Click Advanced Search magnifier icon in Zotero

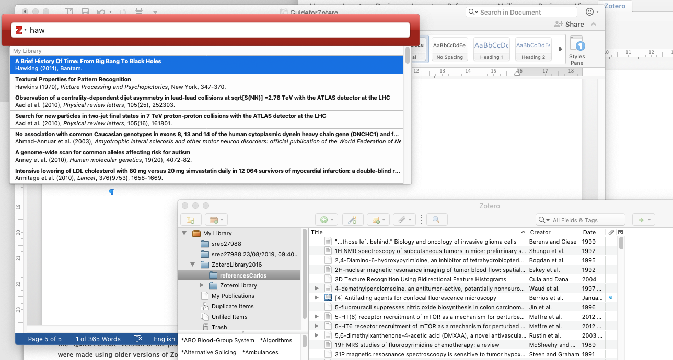[x=437, y=220]
